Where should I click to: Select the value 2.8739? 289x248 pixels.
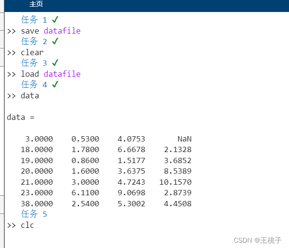(x=178, y=192)
